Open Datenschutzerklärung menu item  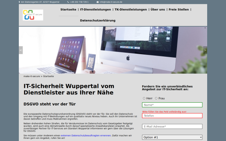pos(98,20)
